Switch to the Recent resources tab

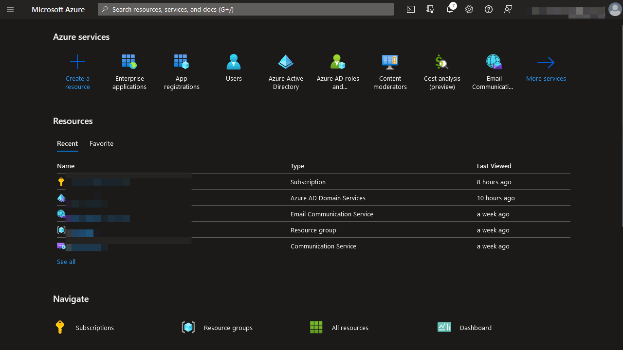[x=67, y=143]
